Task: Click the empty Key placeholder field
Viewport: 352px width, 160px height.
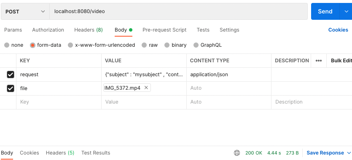Action: point(59,102)
